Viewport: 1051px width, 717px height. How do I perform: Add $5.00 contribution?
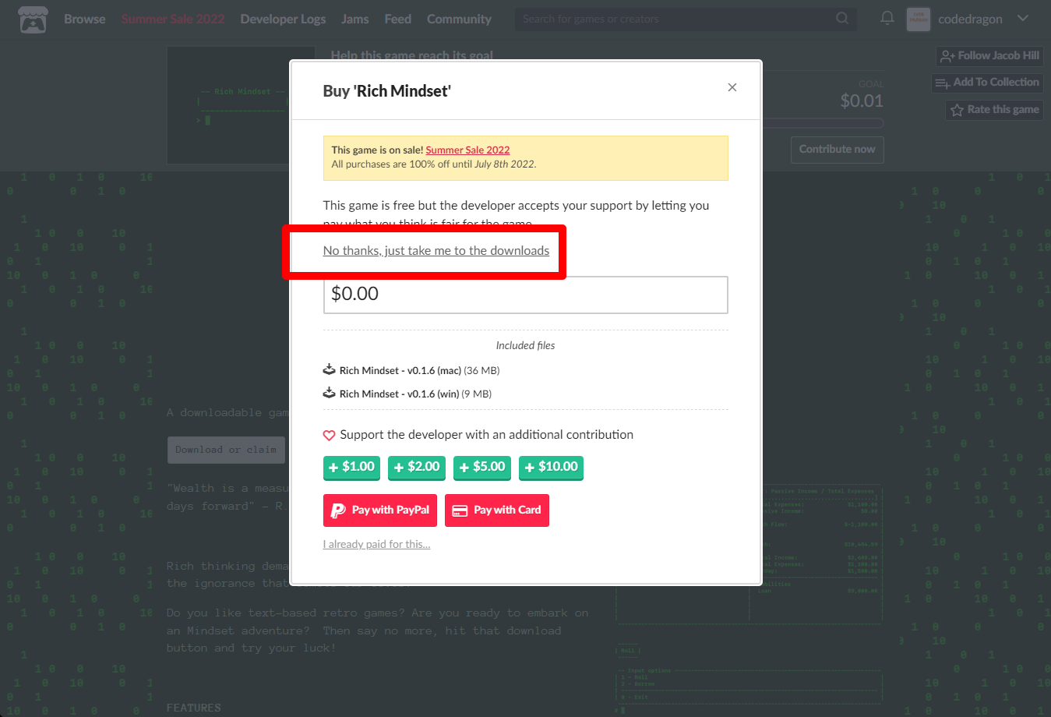482,467
